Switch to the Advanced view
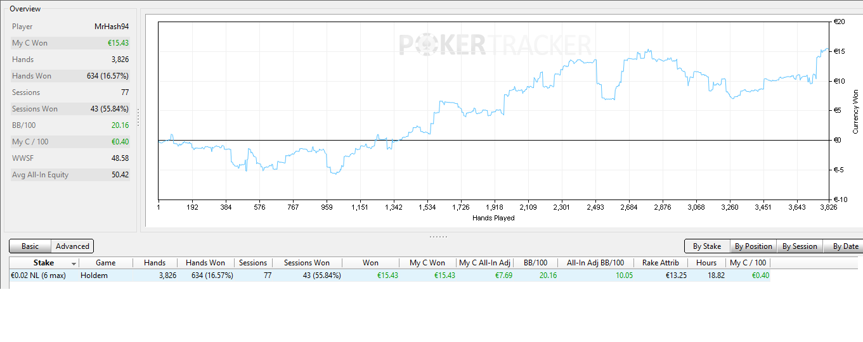 tap(72, 246)
